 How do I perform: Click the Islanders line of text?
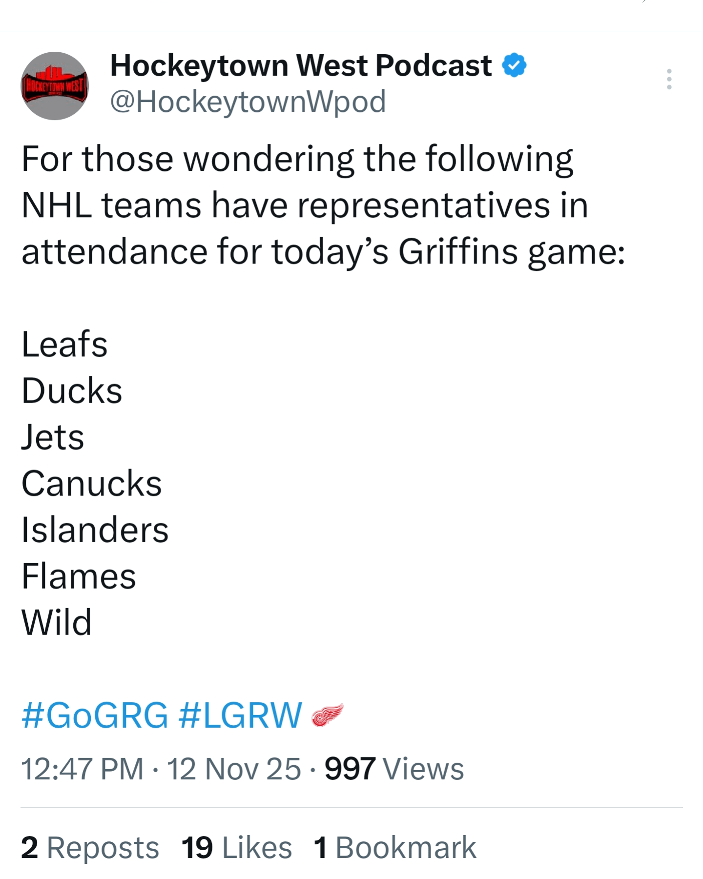[x=95, y=530]
